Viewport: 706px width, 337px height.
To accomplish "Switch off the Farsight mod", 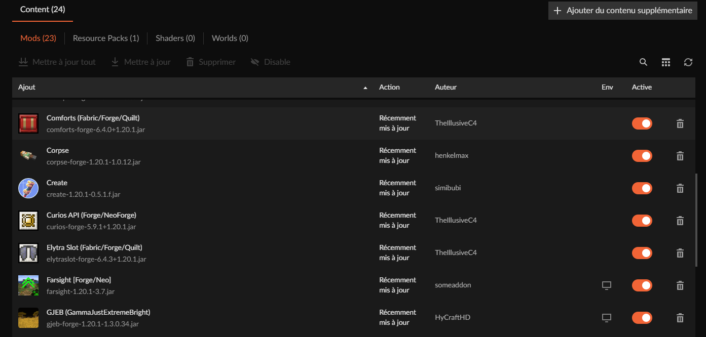I will pyautogui.click(x=642, y=285).
